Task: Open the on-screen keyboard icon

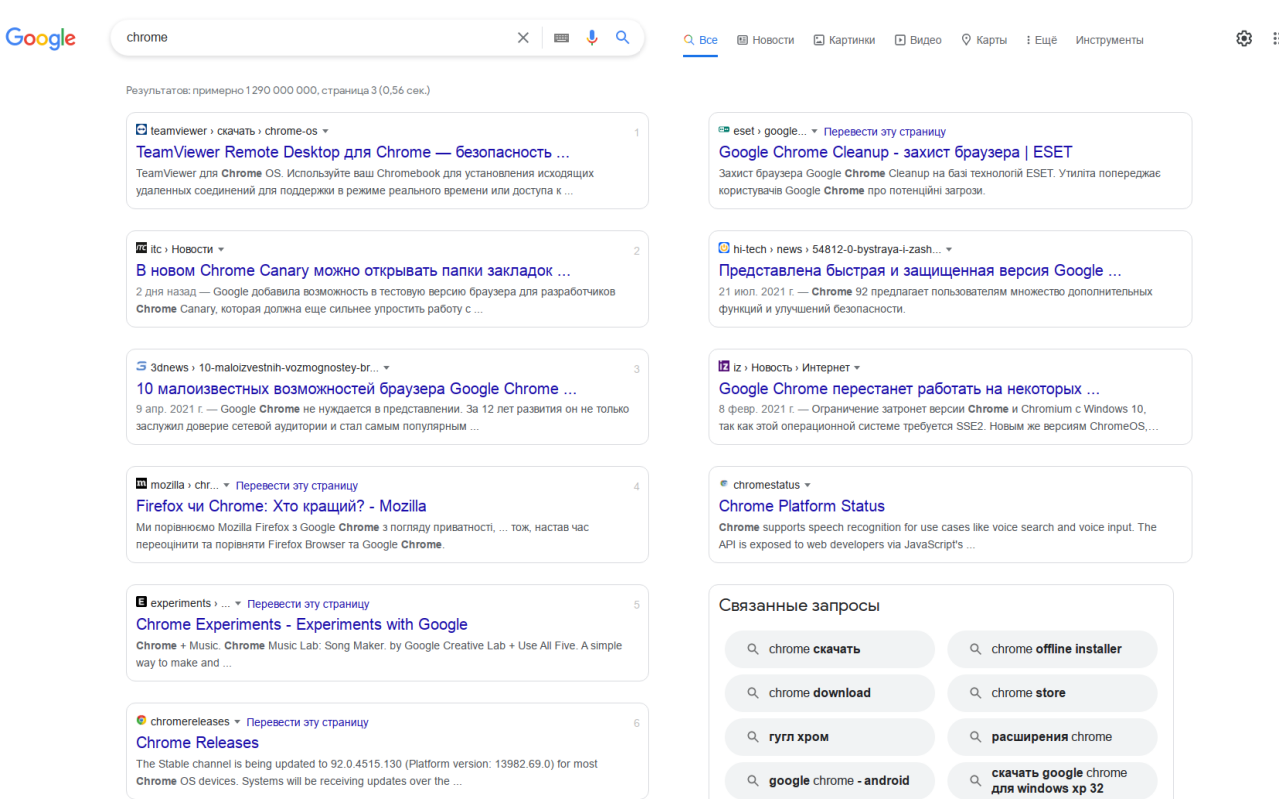Action: 561,37
